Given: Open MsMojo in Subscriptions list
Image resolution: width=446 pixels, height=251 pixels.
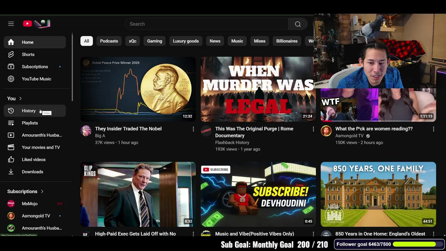Looking at the screenshot, I should (x=35, y=204).
